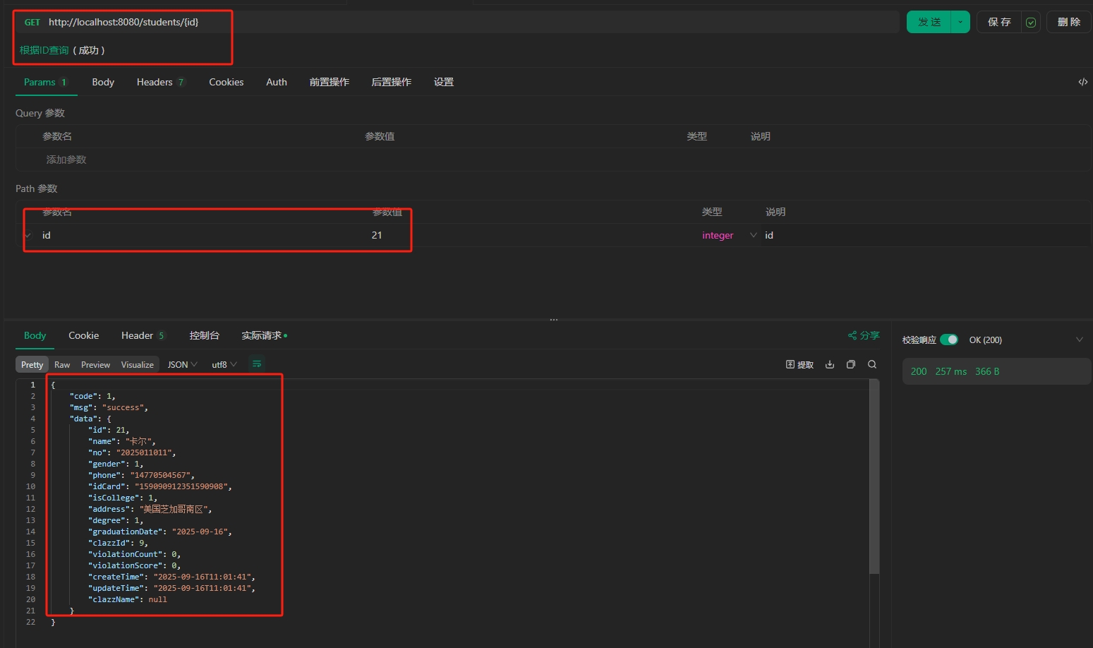The height and width of the screenshot is (648, 1093).
Task: Click the 分享 share icon
Action: 863,335
